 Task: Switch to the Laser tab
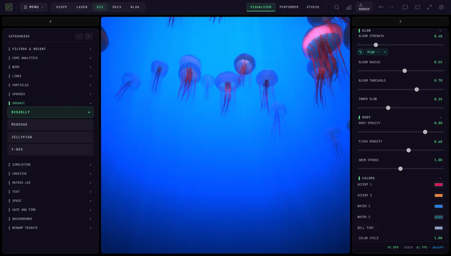coord(82,7)
